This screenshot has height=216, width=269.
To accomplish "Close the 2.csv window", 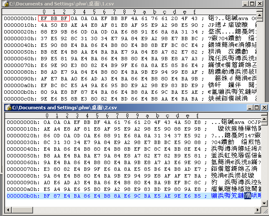I will point(264,108).
